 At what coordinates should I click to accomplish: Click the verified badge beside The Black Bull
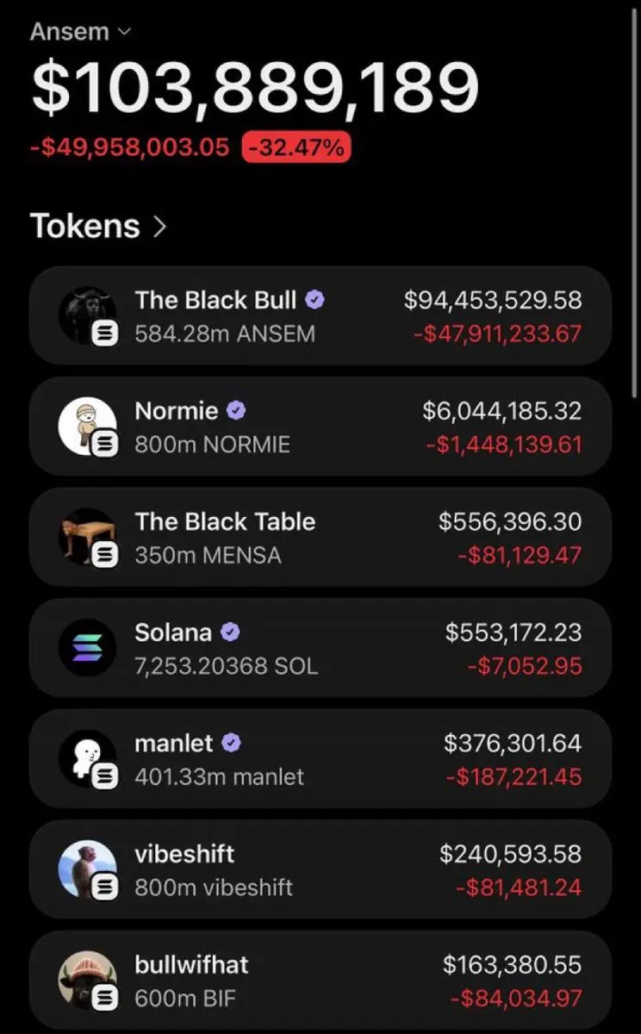point(315,300)
